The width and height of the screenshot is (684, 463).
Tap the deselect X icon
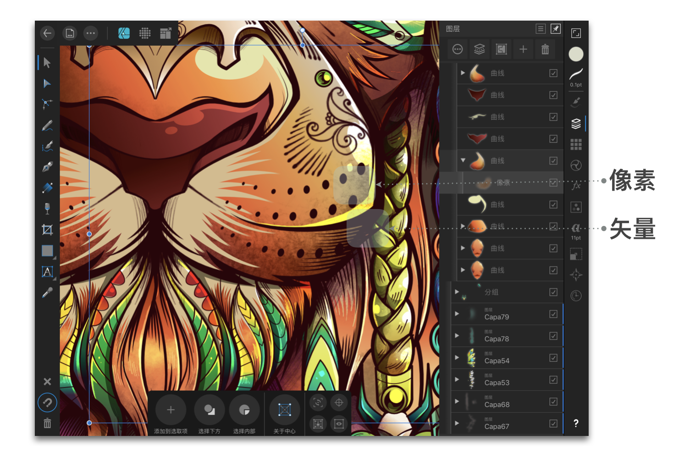pyautogui.click(x=47, y=381)
